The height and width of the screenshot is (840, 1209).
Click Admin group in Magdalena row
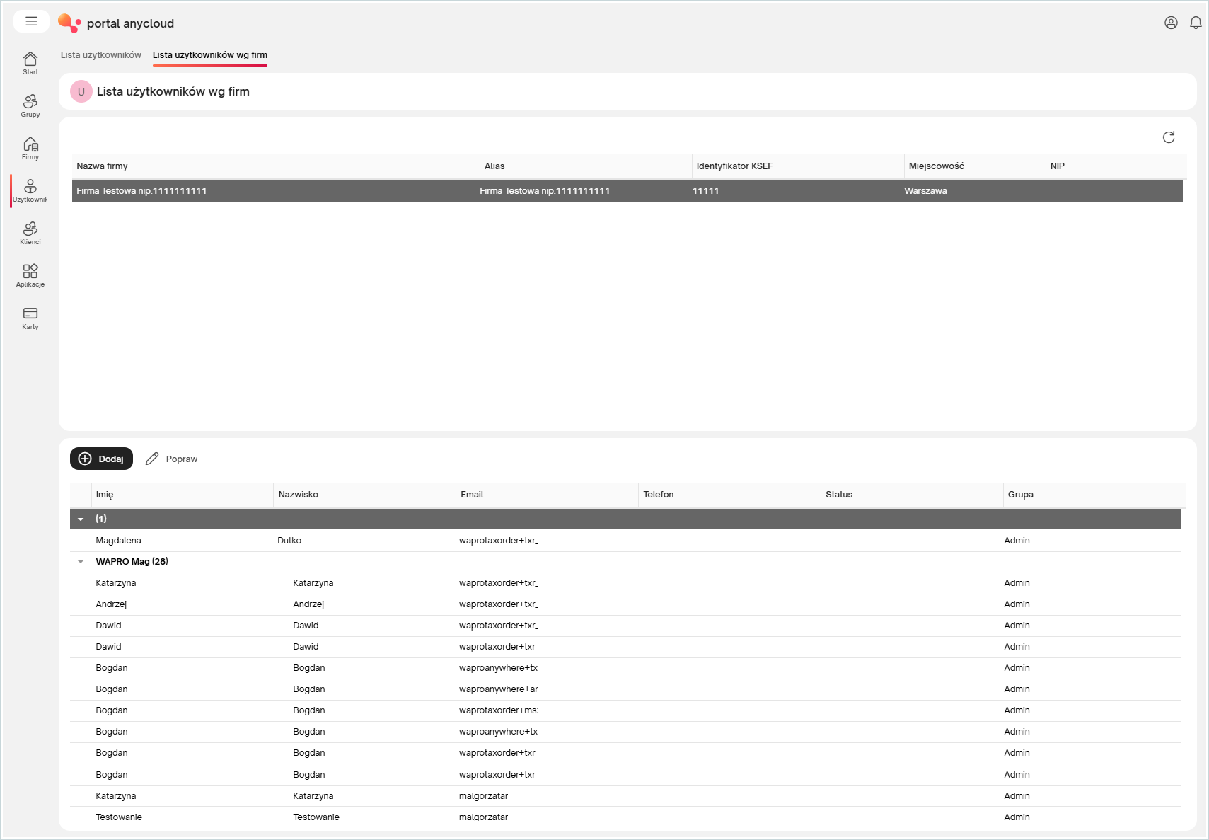point(1017,541)
